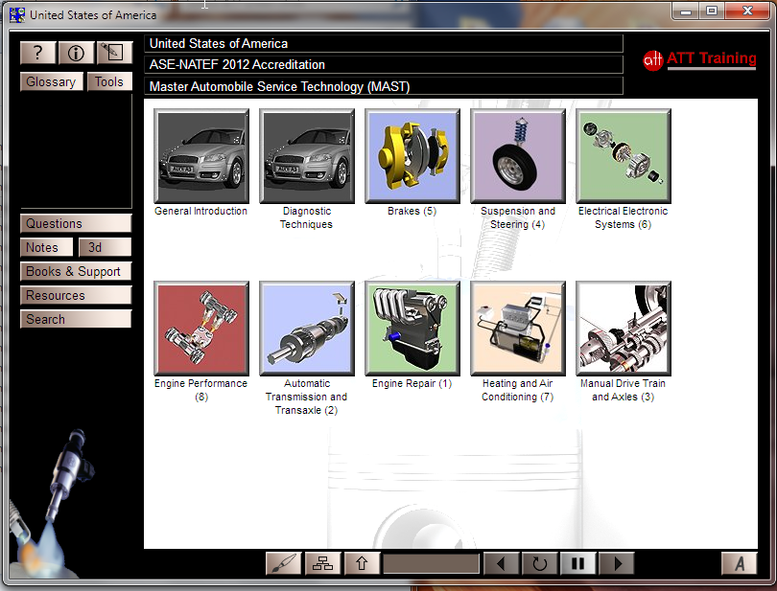Click the information (i) icon

[76, 53]
